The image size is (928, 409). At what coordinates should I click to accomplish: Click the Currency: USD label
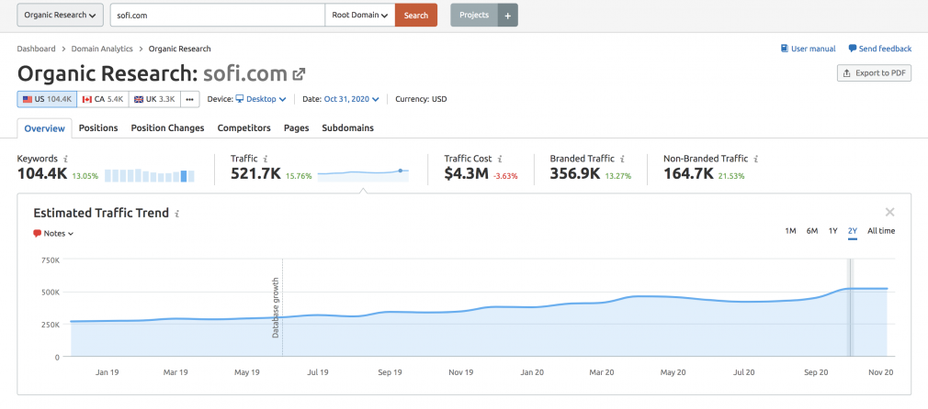421,99
